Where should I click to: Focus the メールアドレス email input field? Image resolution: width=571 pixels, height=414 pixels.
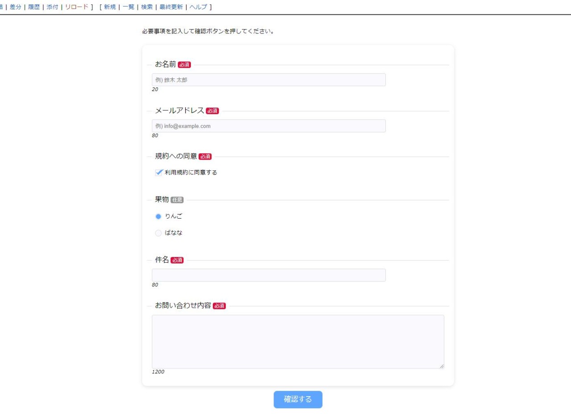coord(269,126)
